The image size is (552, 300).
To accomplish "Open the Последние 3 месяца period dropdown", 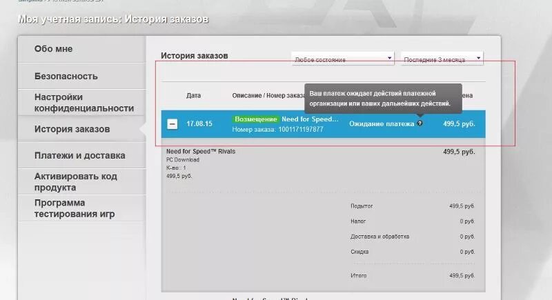I will [x=442, y=59].
